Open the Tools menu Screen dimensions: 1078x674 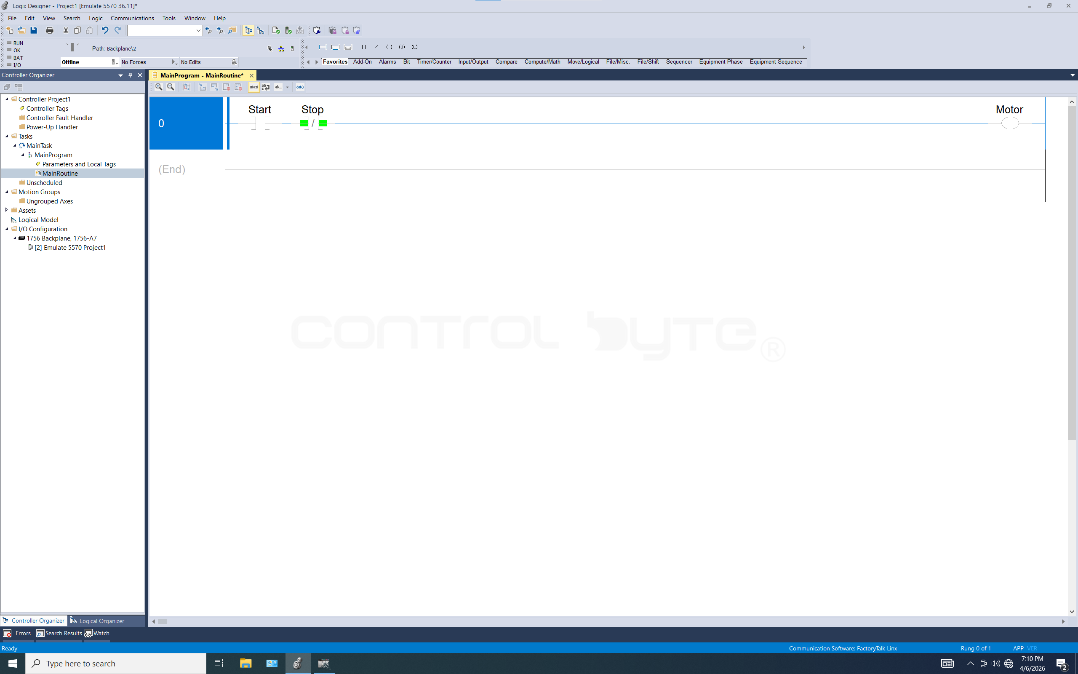tap(169, 18)
